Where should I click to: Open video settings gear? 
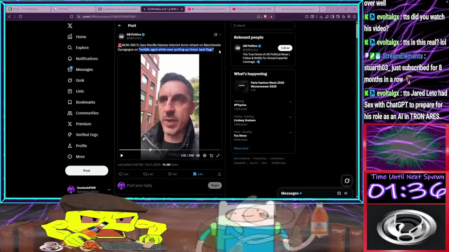tap(205, 155)
